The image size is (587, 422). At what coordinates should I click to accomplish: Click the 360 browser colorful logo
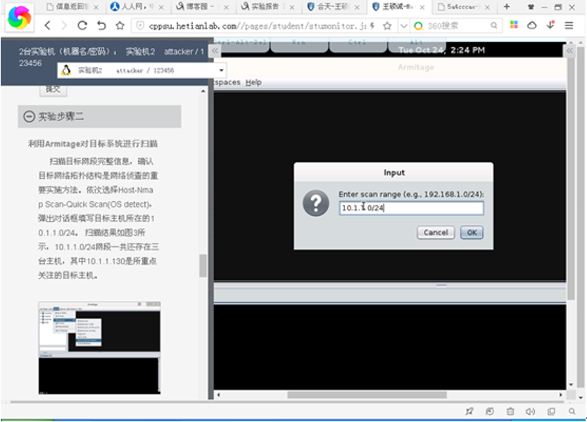(20, 18)
